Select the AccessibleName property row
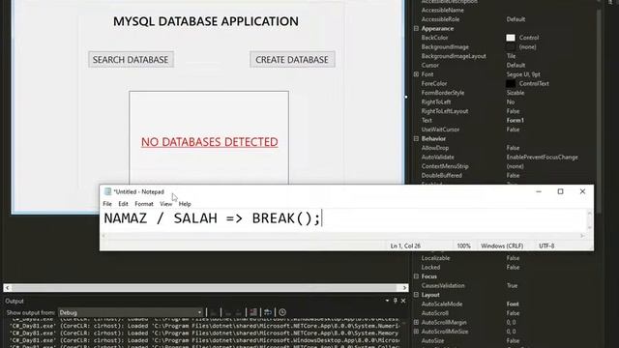 [x=505, y=11]
